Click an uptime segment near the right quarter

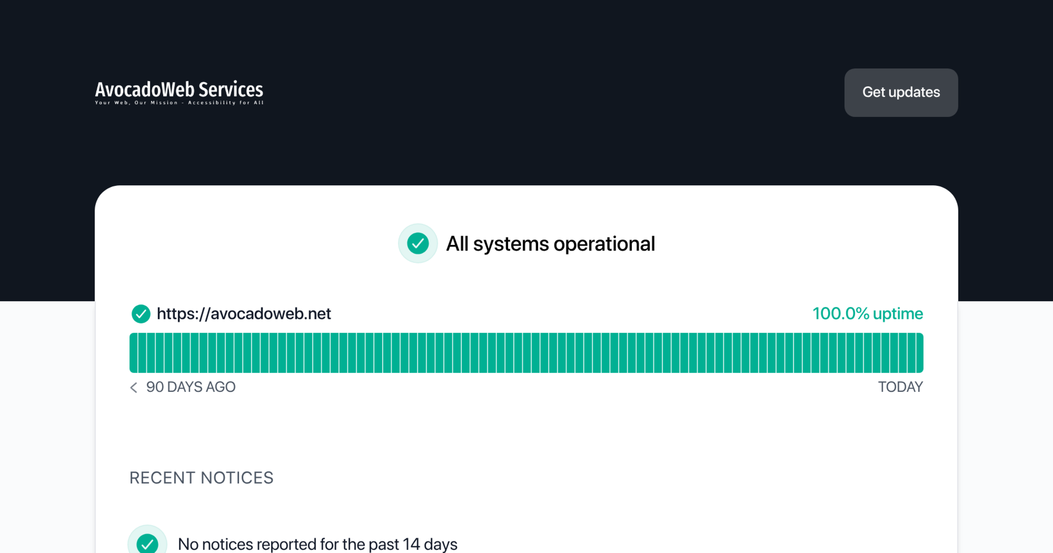pos(727,353)
